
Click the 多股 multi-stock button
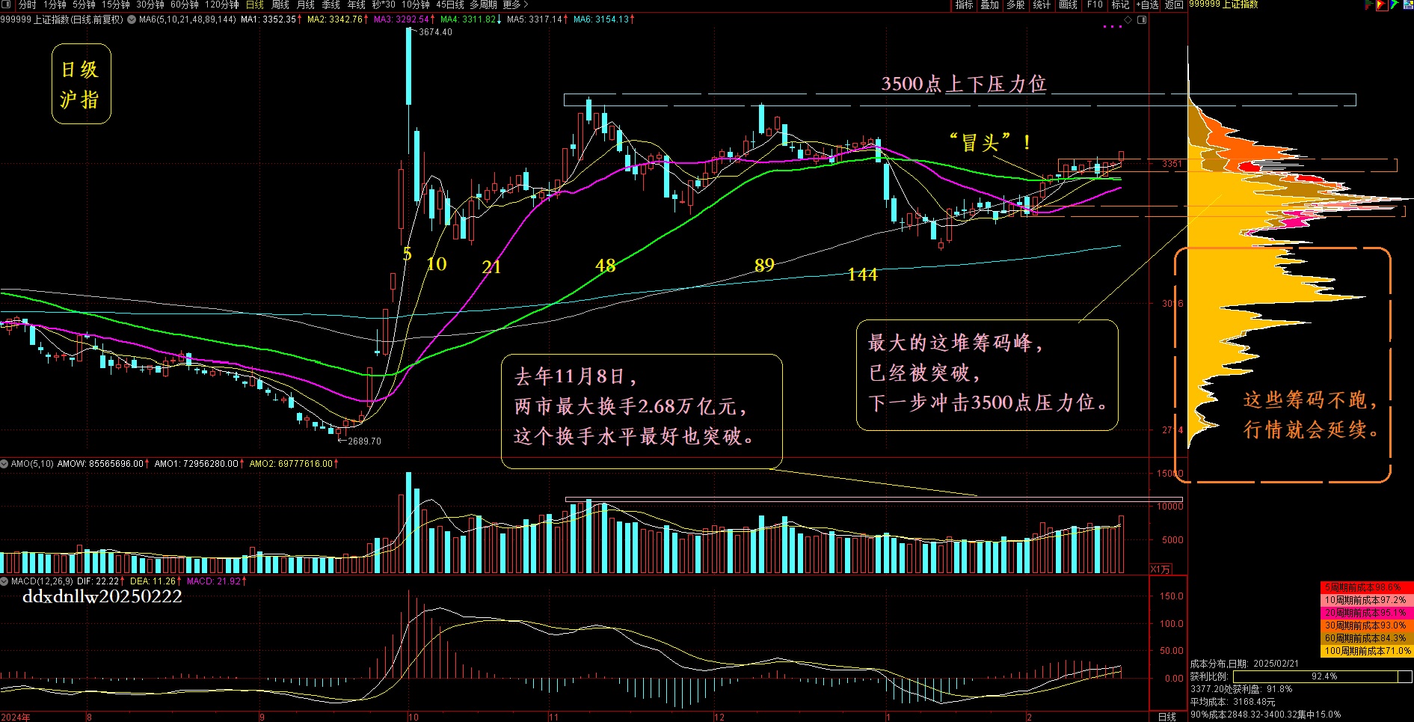(x=1015, y=4)
